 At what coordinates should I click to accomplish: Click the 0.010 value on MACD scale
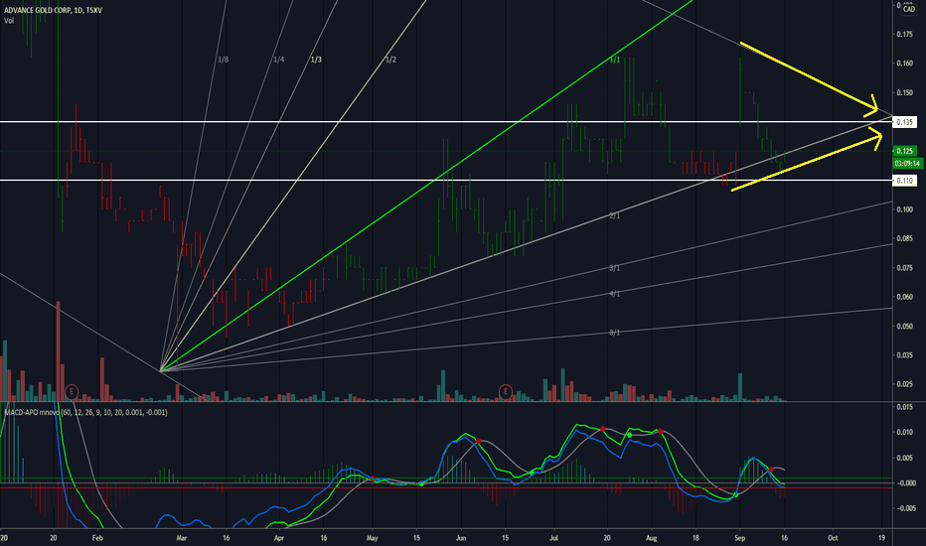[904, 432]
